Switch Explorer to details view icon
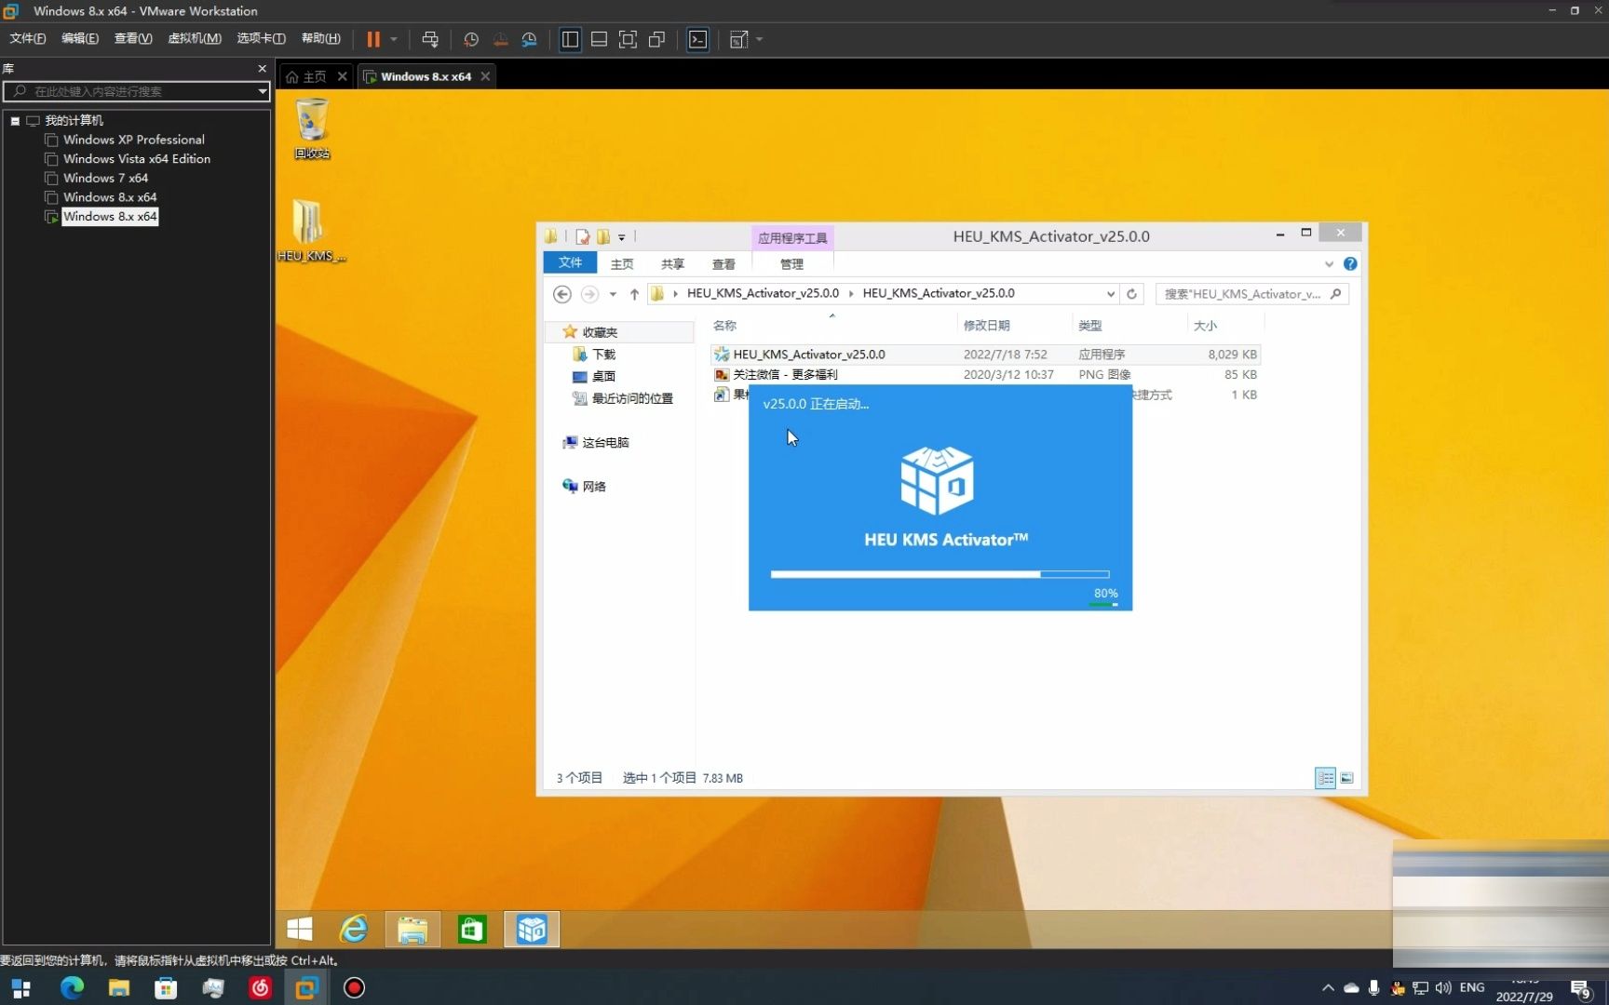Screen dimensions: 1609x1005 (x=1325, y=778)
